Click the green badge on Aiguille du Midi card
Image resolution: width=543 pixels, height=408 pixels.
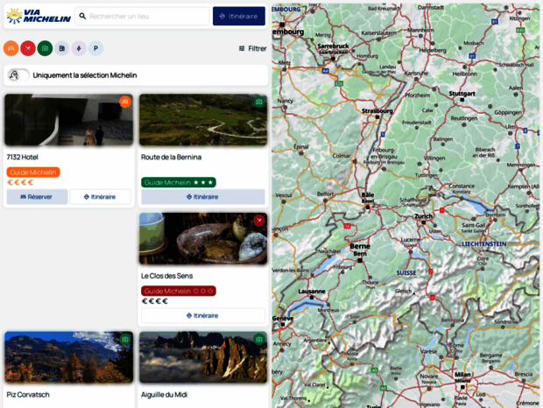pyautogui.click(x=259, y=339)
